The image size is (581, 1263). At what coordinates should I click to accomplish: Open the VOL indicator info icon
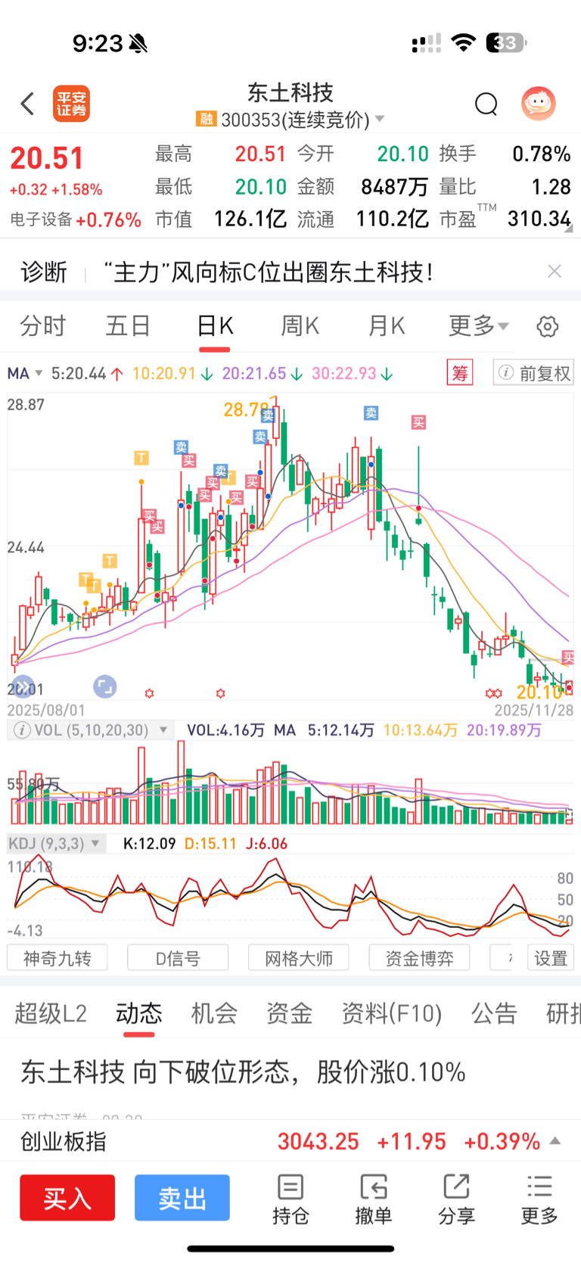click(22, 730)
